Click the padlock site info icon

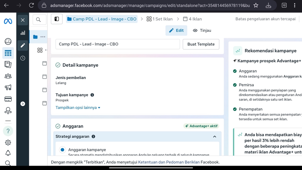tap(44, 5)
